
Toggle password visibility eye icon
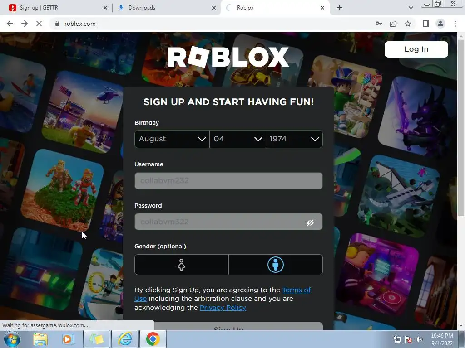pyautogui.click(x=310, y=222)
